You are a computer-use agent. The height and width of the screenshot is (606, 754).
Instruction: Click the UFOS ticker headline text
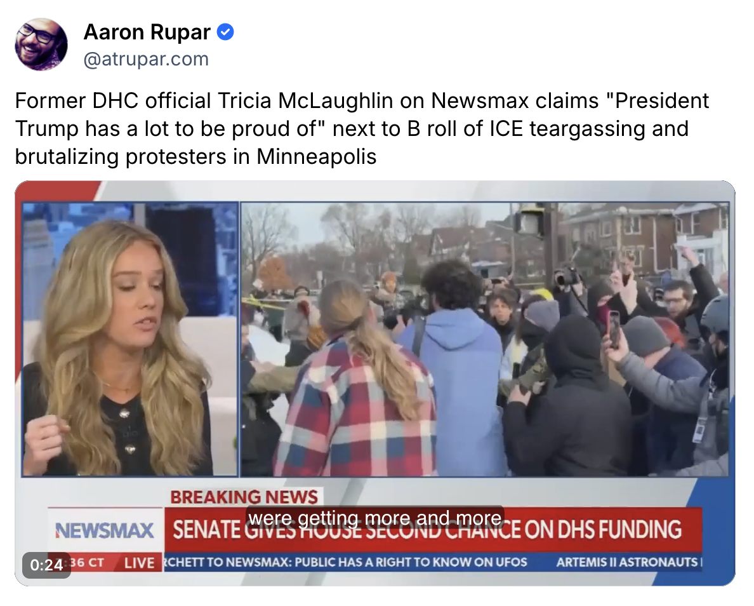pos(345,562)
